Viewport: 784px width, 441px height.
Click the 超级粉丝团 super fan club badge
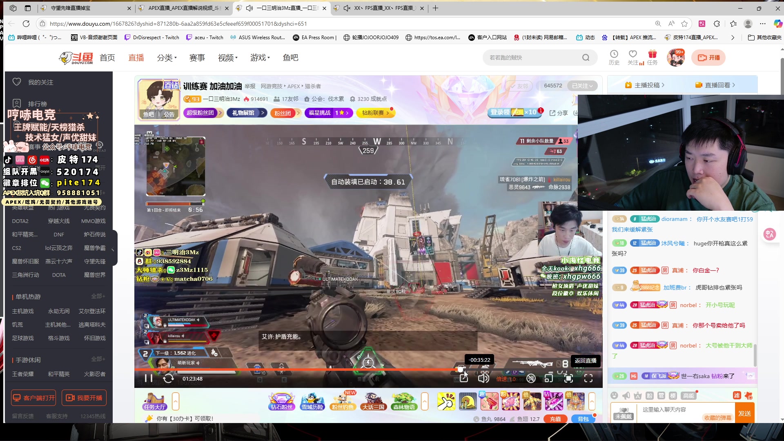[x=203, y=113]
